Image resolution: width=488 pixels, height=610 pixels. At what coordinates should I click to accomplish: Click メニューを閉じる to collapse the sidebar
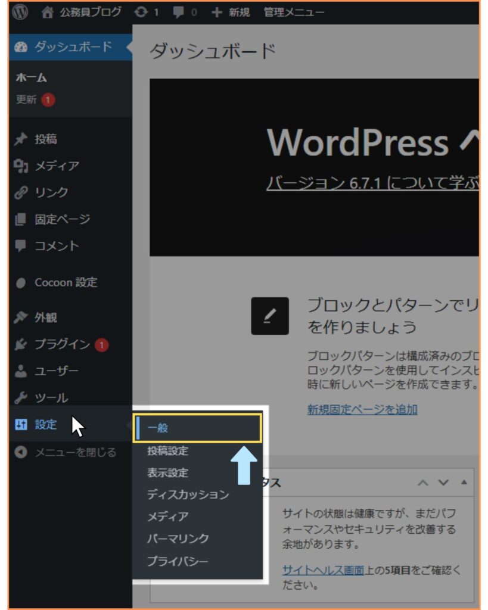[76, 452]
